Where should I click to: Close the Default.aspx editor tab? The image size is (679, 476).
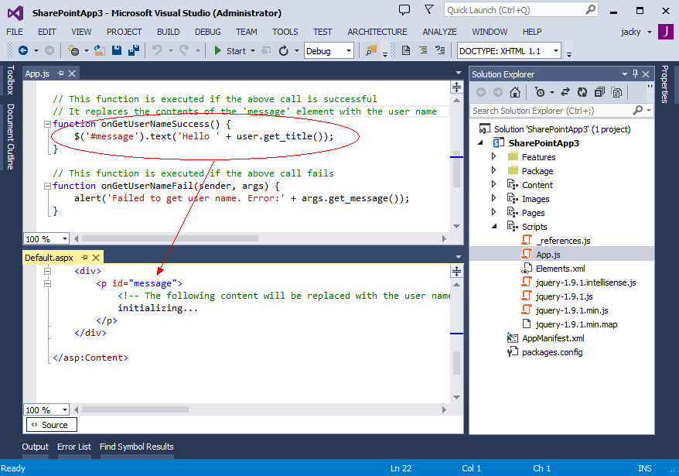(96, 258)
